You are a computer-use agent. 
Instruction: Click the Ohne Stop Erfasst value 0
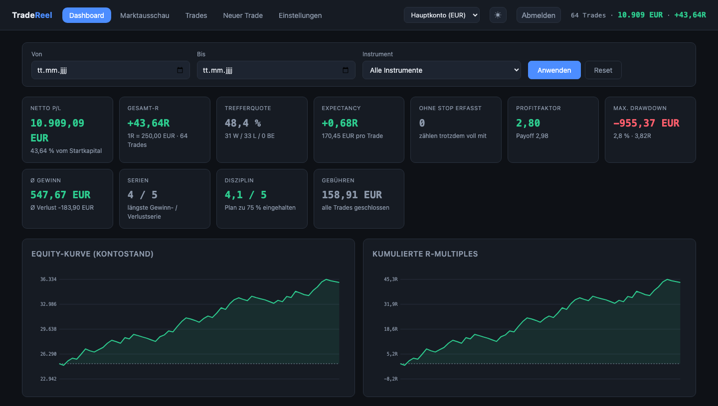tap(422, 123)
